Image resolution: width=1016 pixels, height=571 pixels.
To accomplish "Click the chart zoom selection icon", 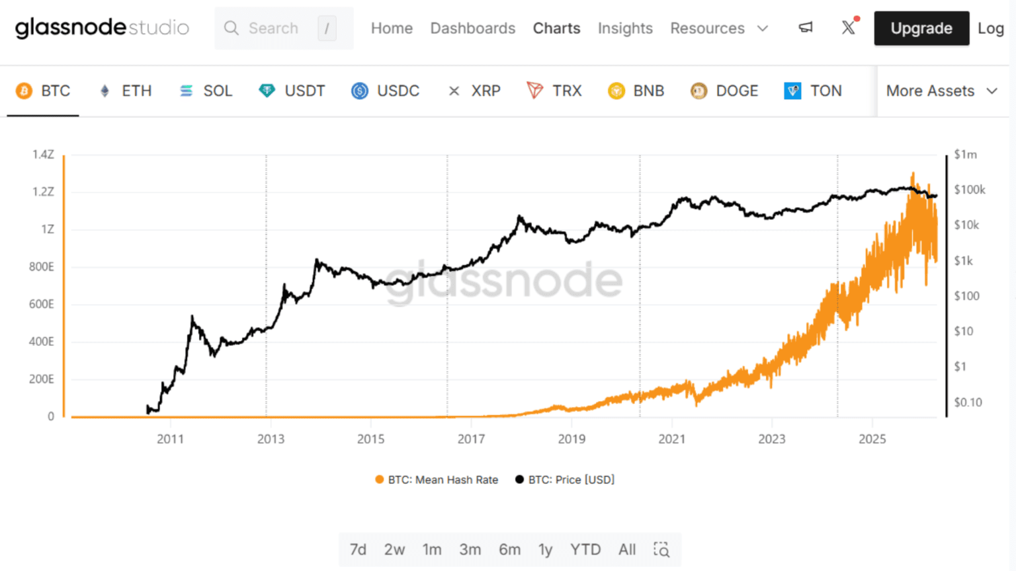I will point(661,549).
